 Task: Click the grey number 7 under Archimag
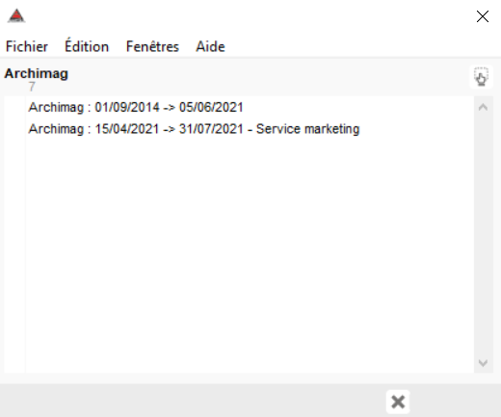point(32,87)
